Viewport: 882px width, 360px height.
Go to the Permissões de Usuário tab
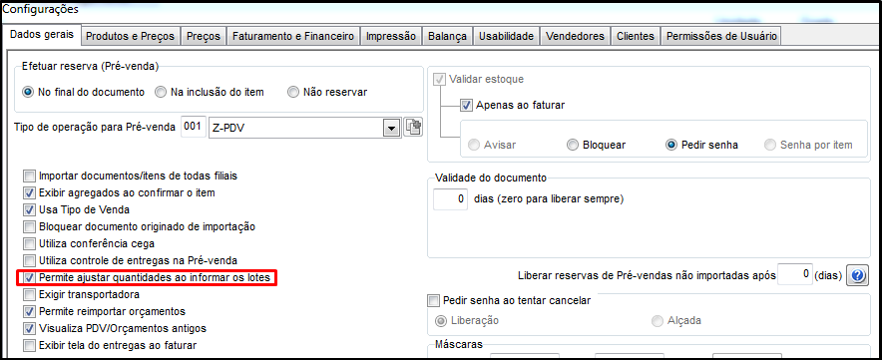(721, 37)
